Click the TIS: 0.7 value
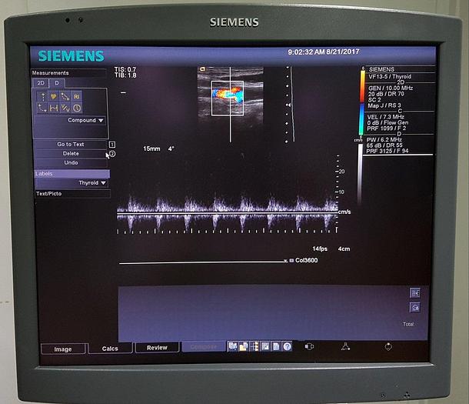This screenshot has width=469, height=404. click(x=125, y=69)
